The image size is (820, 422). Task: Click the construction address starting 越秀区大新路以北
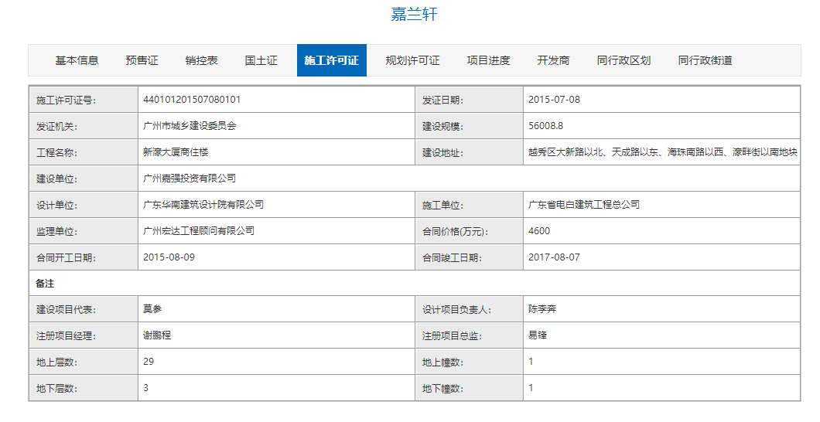[663, 152]
